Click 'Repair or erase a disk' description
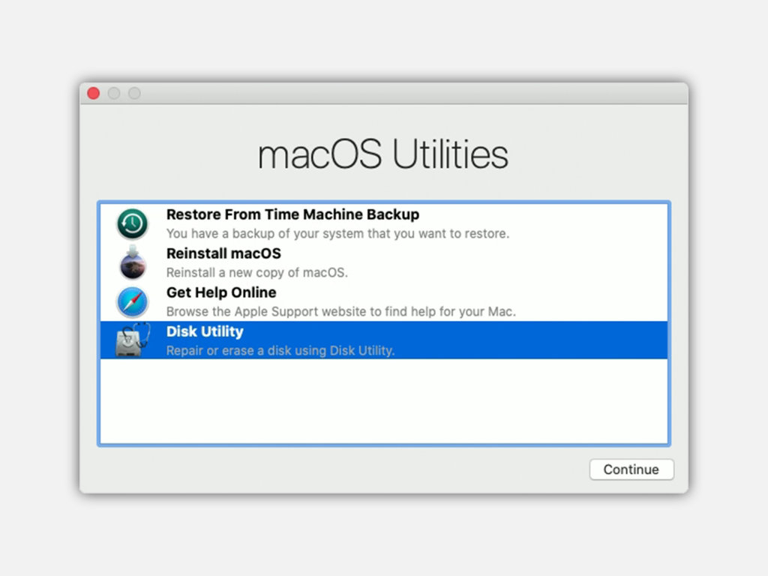The height and width of the screenshot is (576, 768). click(280, 351)
